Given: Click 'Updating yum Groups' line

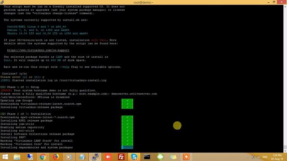Looking at the screenshot, I should (x=16, y=100).
